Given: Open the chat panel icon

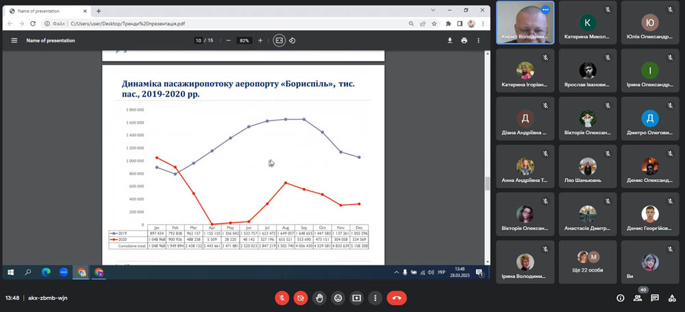Looking at the screenshot, I should (x=655, y=298).
